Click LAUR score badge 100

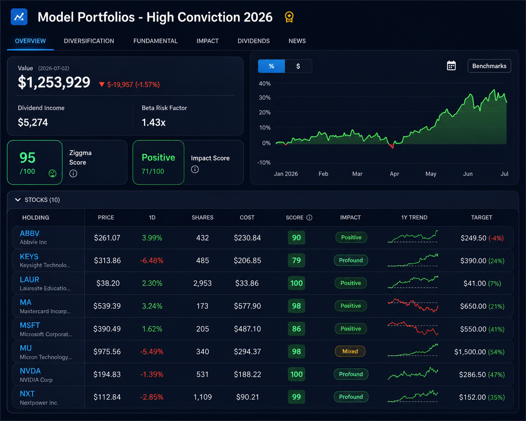point(296,283)
